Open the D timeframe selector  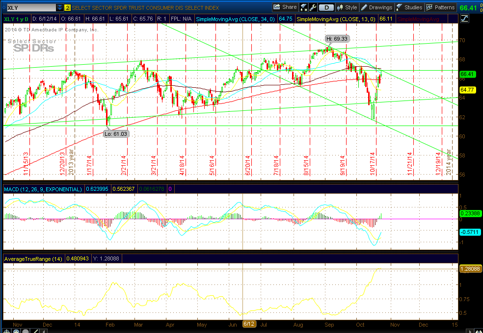[x=325, y=7]
